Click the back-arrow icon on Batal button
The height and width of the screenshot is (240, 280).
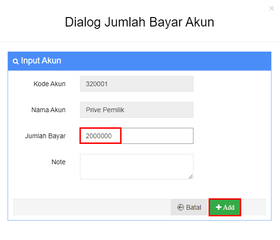181,207
